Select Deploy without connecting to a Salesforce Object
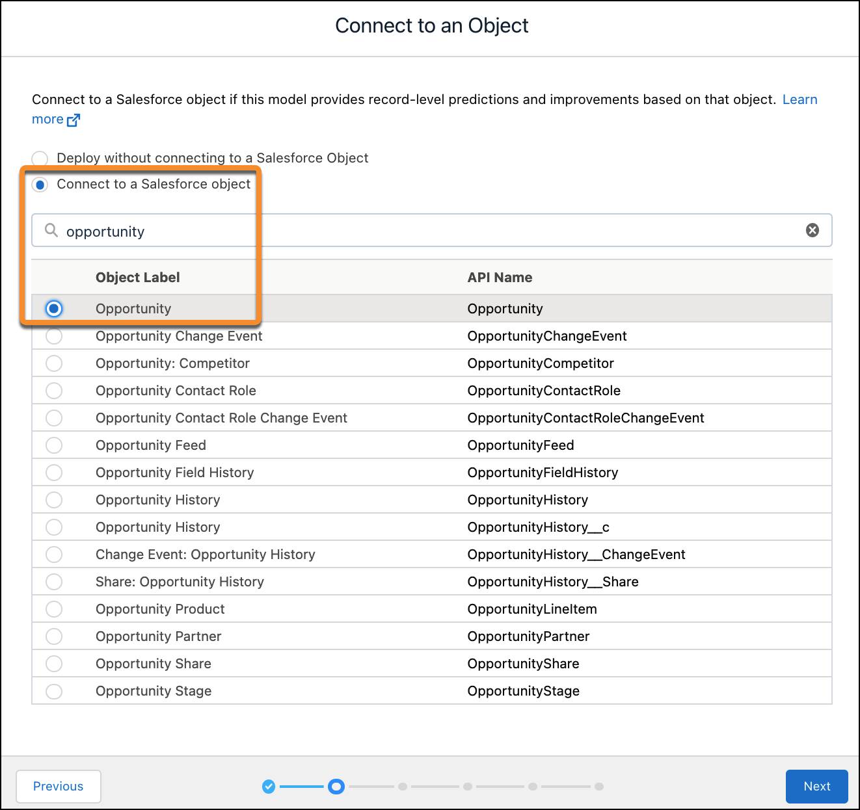 [40, 158]
